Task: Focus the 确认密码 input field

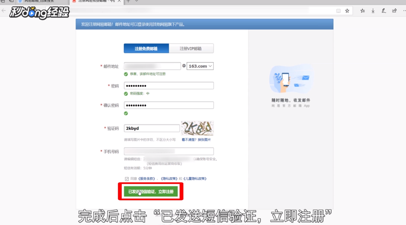Action: click(x=169, y=105)
